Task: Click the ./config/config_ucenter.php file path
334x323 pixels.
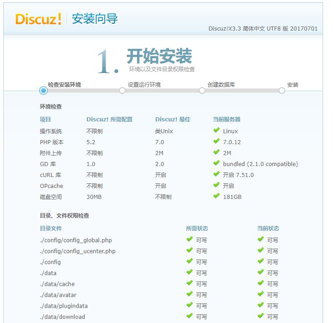Action: (77, 251)
